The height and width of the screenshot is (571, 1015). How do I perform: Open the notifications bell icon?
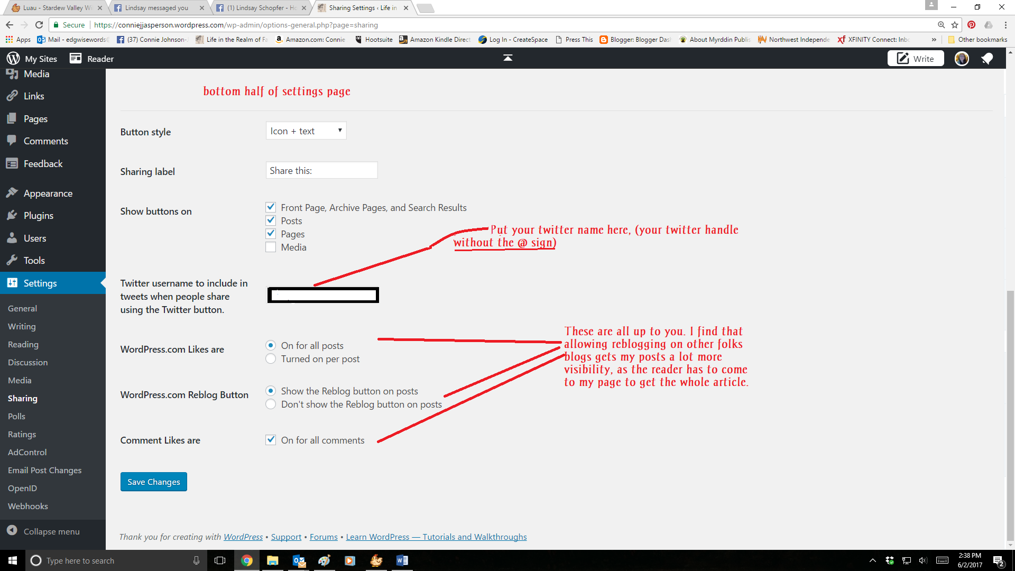point(986,59)
